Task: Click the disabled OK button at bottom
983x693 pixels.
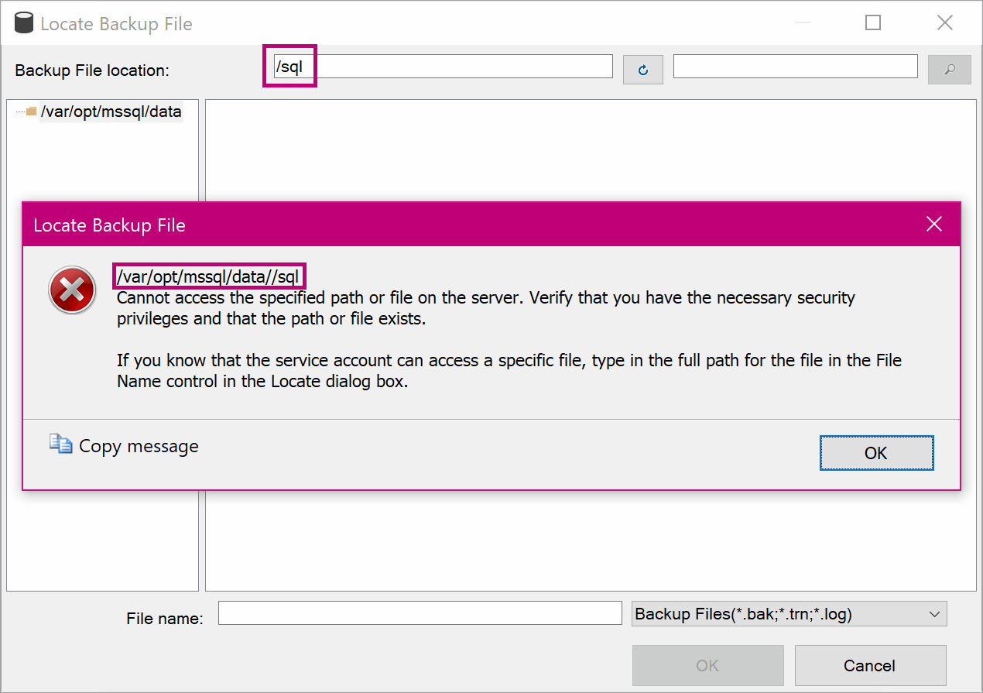Action: 707,665
